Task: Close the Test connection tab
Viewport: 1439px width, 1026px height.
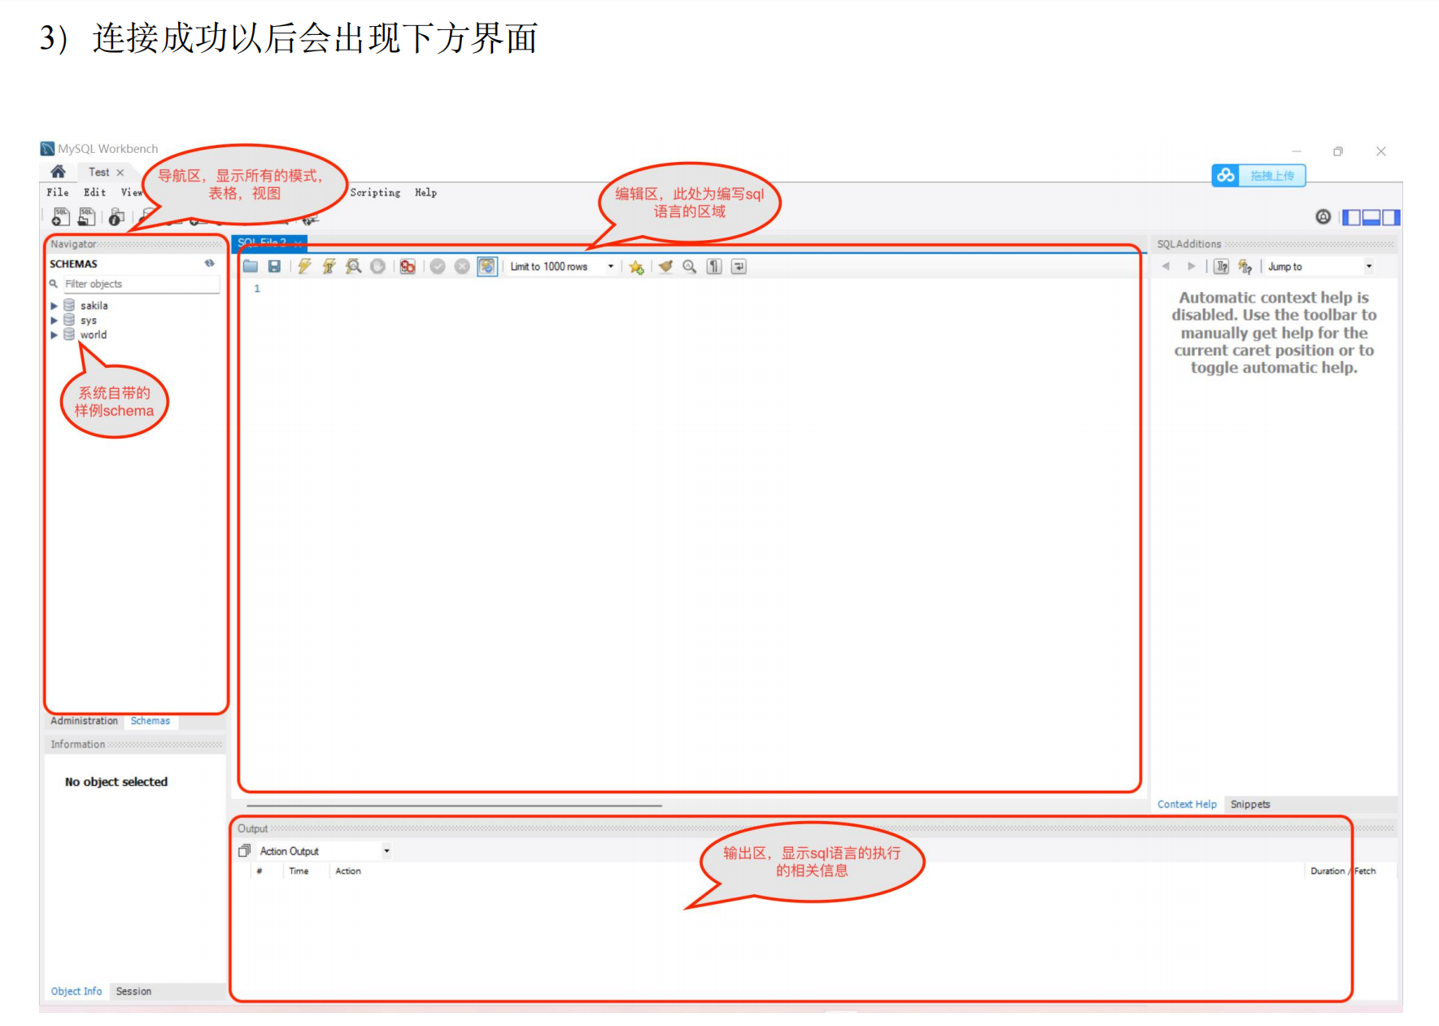Action: (x=120, y=172)
